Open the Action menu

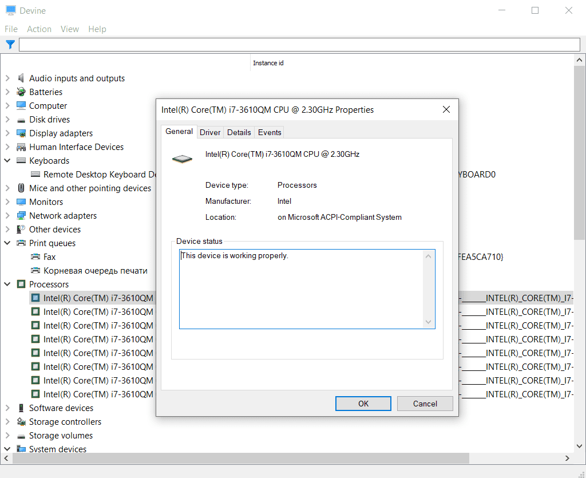coord(39,29)
